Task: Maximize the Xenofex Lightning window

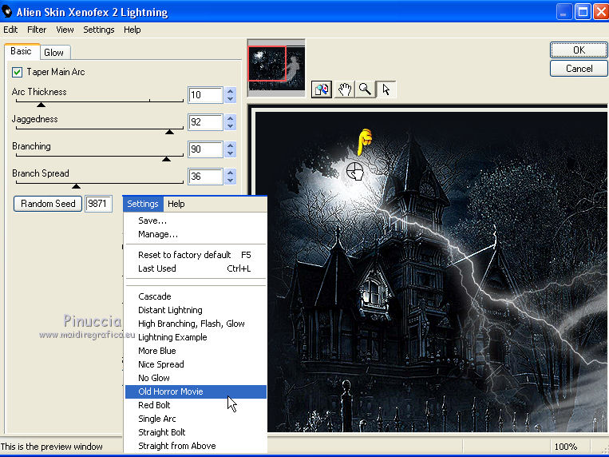Action: coord(583,12)
